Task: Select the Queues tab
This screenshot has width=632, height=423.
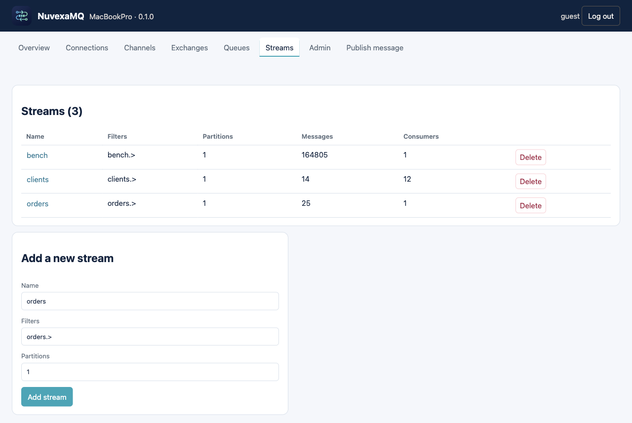Action: tap(237, 48)
